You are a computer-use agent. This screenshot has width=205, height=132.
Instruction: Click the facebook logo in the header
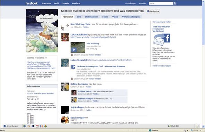(x=31, y=3)
